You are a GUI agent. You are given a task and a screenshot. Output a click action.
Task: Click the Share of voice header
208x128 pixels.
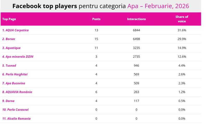[182, 19]
